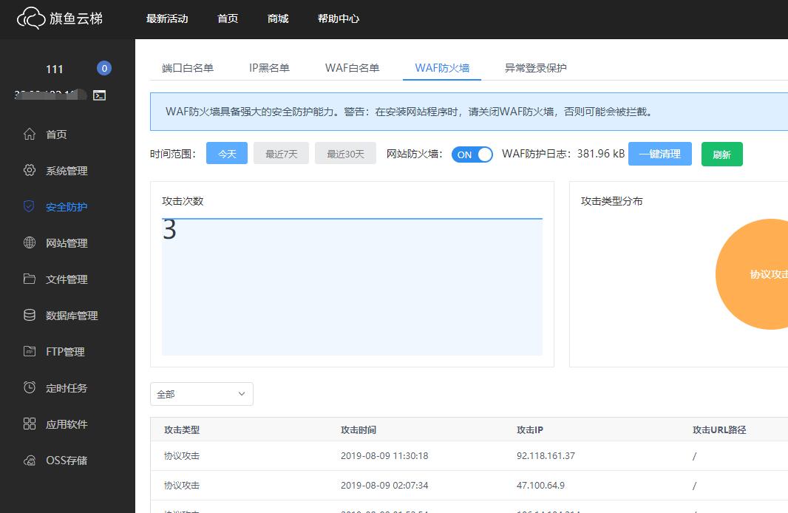
Task: Switch to the IP黑名单 tab
Action: pyautogui.click(x=270, y=67)
